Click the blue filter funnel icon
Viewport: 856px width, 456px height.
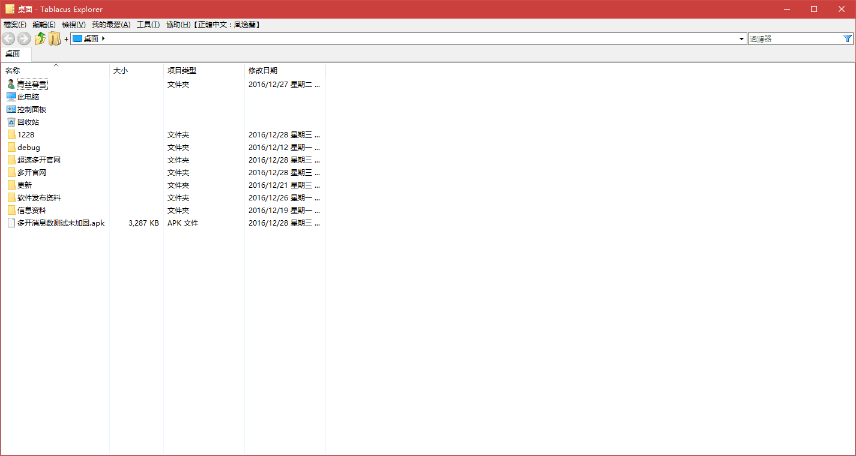[848, 38]
